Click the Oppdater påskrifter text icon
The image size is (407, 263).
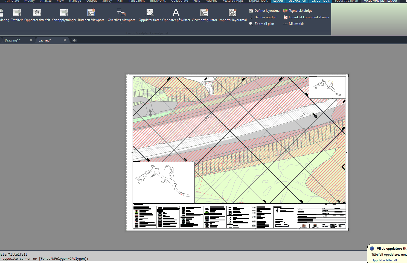[176, 13]
